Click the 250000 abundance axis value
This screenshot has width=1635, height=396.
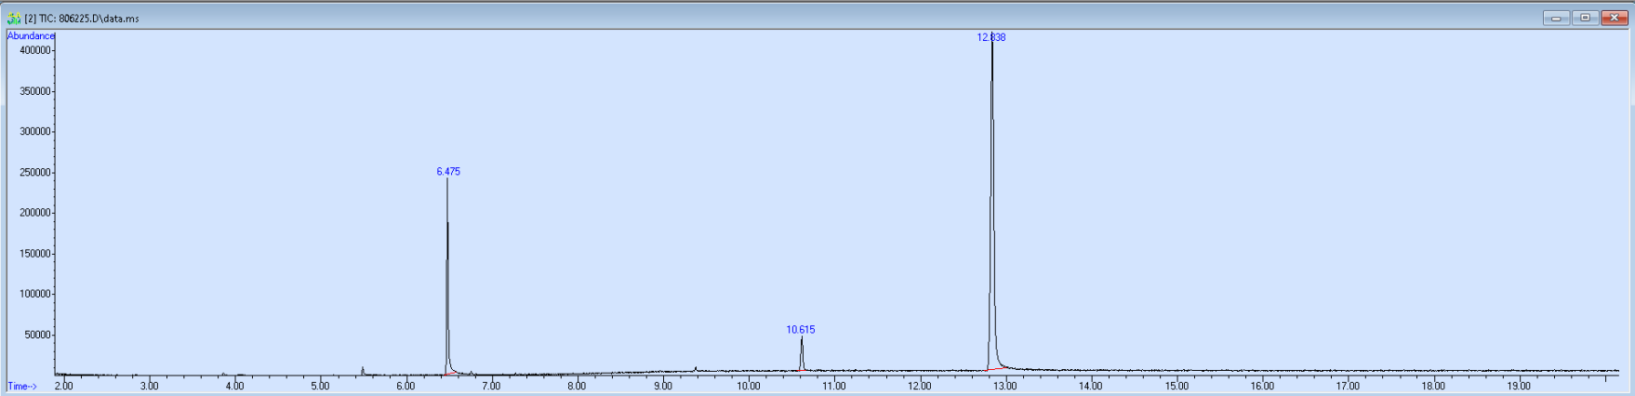35,172
